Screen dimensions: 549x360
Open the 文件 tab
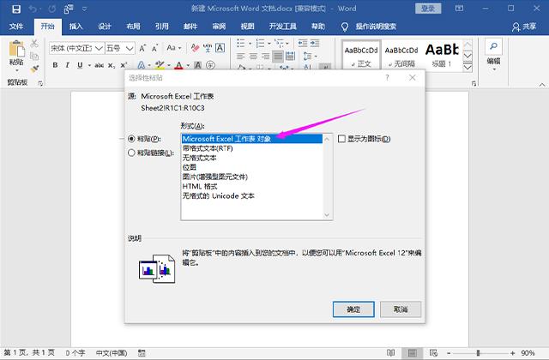point(16,27)
